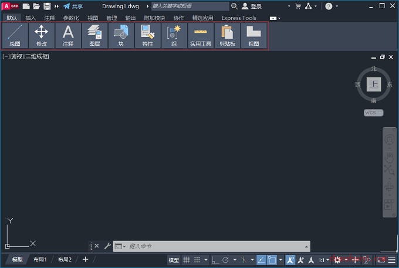Open the 剪贴板 clipboard panel
Image resolution: width=399 pixels, height=268 pixels.
coord(227,35)
